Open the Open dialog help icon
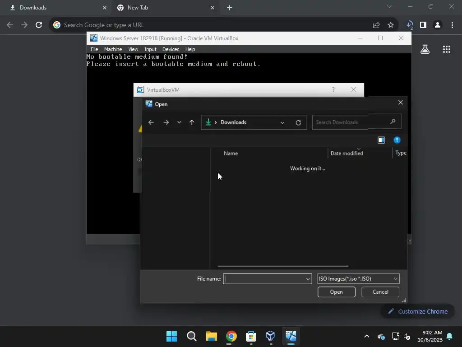462x347 pixels. click(397, 140)
